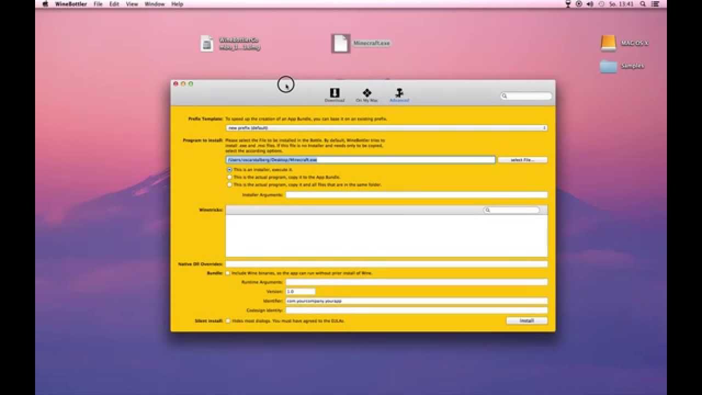
Task: Select 'This is an installer, execute it'
Action: click(230, 170)
